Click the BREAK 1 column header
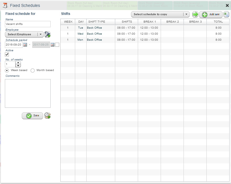Viewport: 231px width, 184px height. pos(150,22)
